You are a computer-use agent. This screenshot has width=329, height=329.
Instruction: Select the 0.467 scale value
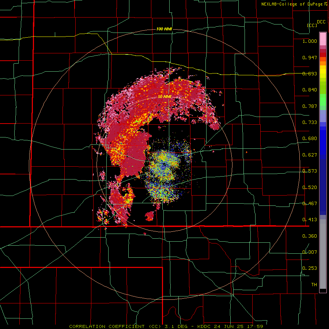pyautogui.click(x=310, y=204)
